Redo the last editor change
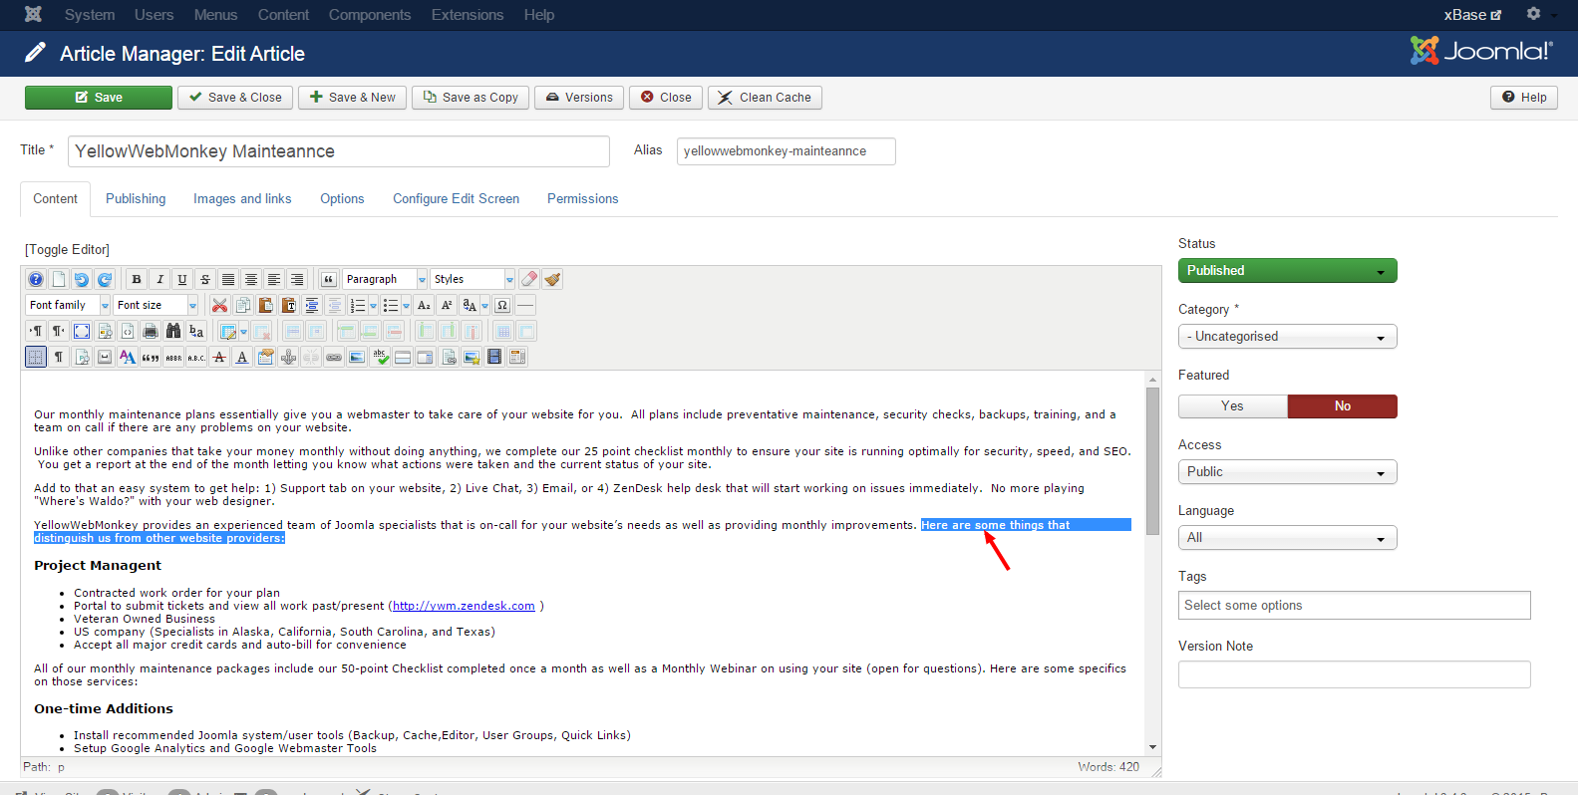 pyautogui.click(x=105, y=279)
